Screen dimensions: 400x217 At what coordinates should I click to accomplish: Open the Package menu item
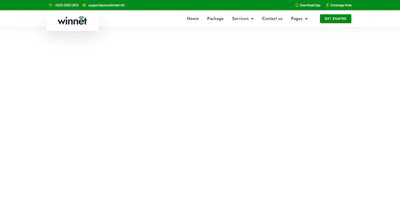[215, 19]
